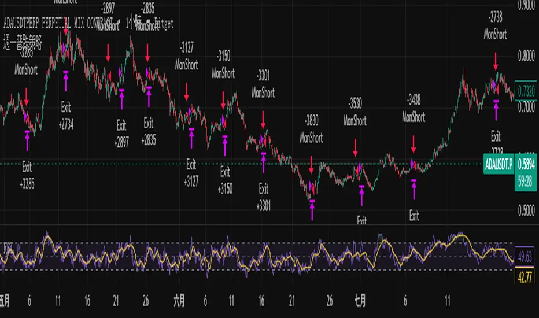539x318 pixels.
Task: Click the -3127 MonShort entry label
Action: (187, 56)
